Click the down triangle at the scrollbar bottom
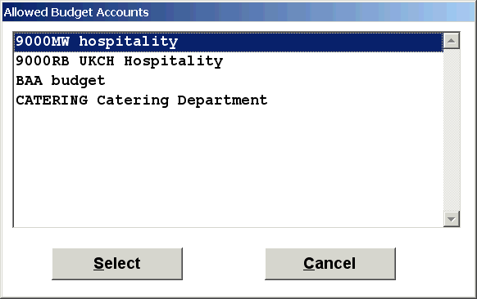This screenshot has width=477, height=299. coord(451,219)
